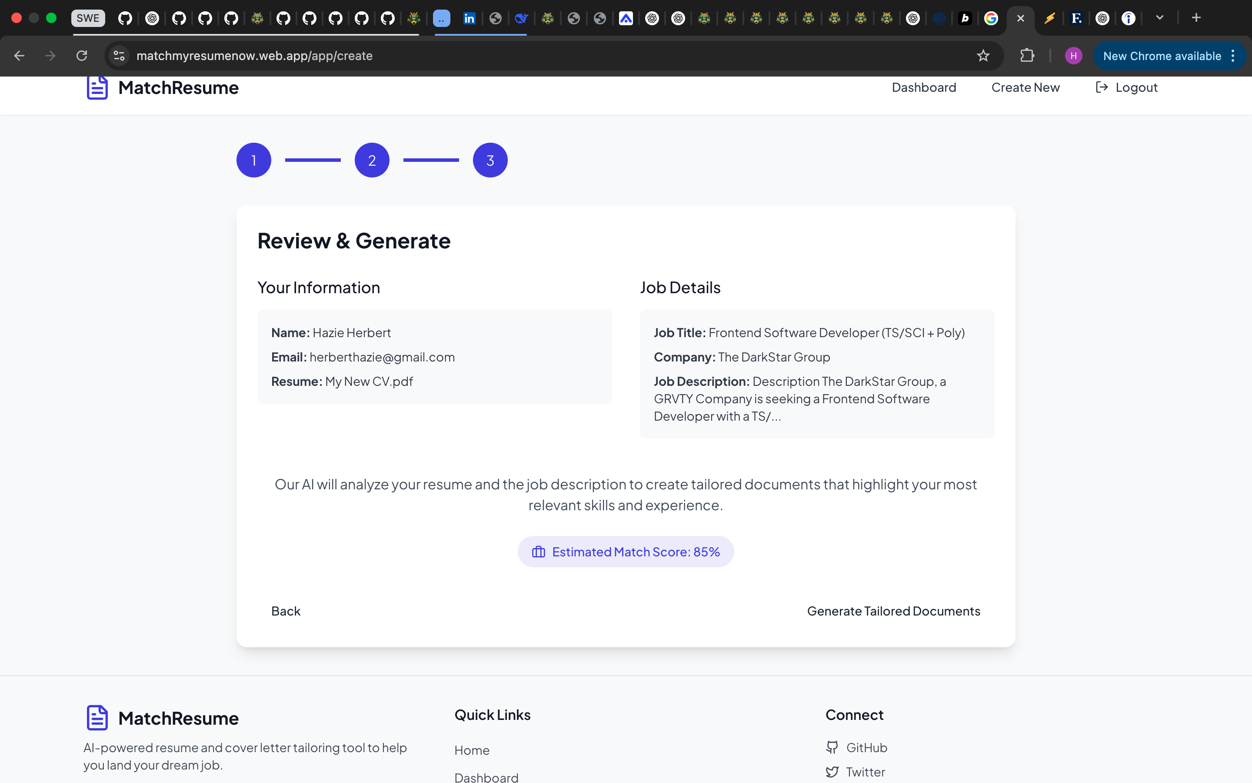Click Generate Tailored Documents
This screenshot has height=783, width=1252.
[x=893, y=611]
